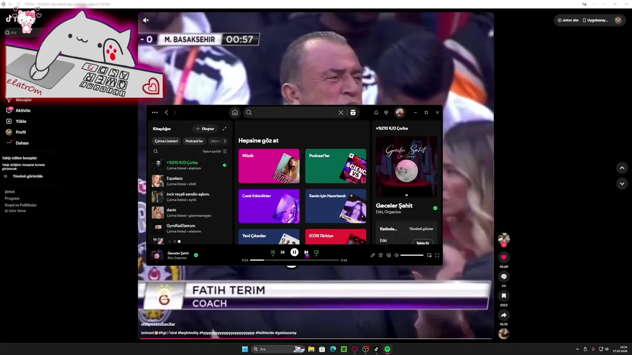Filter library by Podcast'ler chip

click(x=195, y=141)
